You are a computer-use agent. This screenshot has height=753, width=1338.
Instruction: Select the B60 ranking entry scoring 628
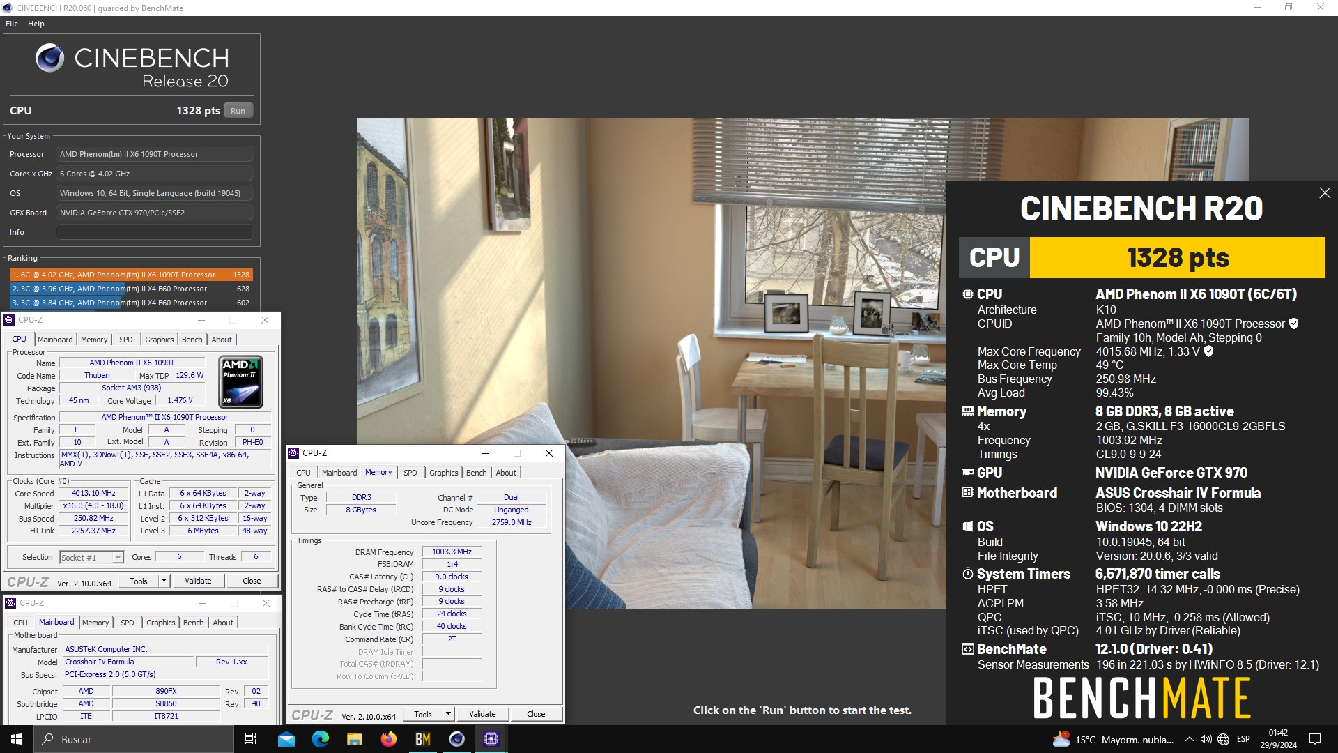point(131,289)
